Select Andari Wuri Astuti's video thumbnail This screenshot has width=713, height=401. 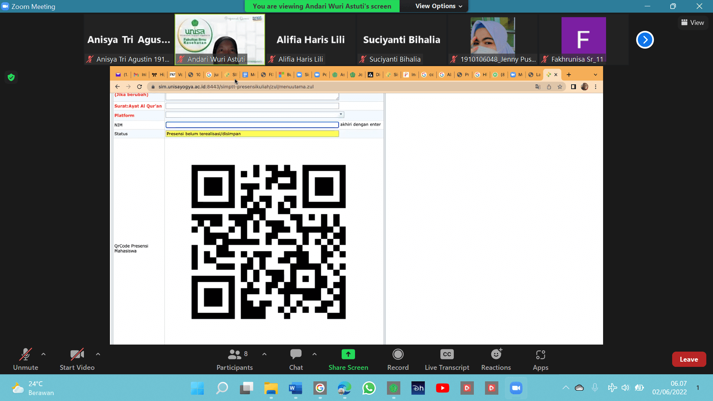click(x=220, y=39)
